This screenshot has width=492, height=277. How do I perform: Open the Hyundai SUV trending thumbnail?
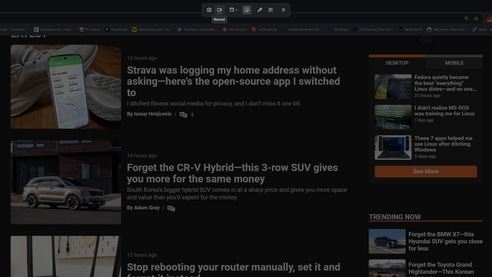click(387, 241)
